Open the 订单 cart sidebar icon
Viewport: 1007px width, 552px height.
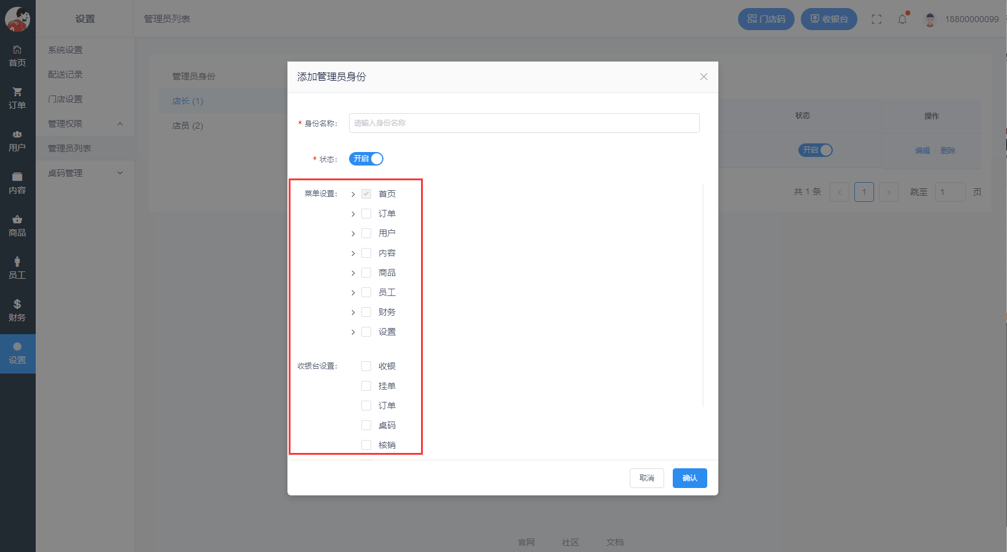(x=17, y=98)
